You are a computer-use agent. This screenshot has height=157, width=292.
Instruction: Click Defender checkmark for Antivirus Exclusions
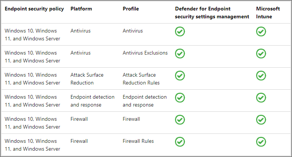(x=180, y=53)
